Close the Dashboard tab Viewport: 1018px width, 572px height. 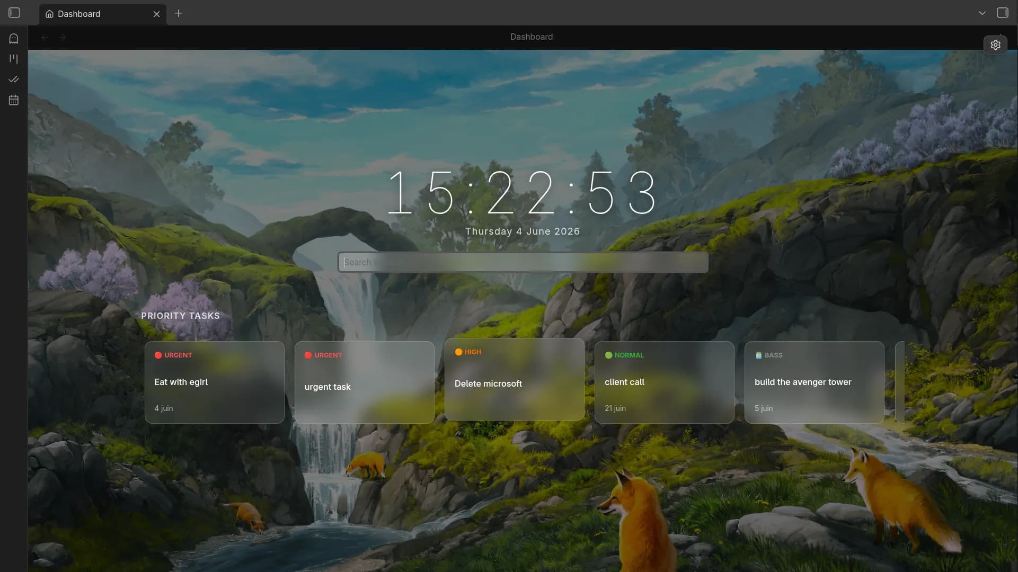point(156,14)
